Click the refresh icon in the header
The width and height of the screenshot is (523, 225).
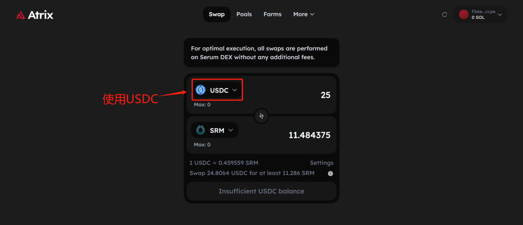444,14
